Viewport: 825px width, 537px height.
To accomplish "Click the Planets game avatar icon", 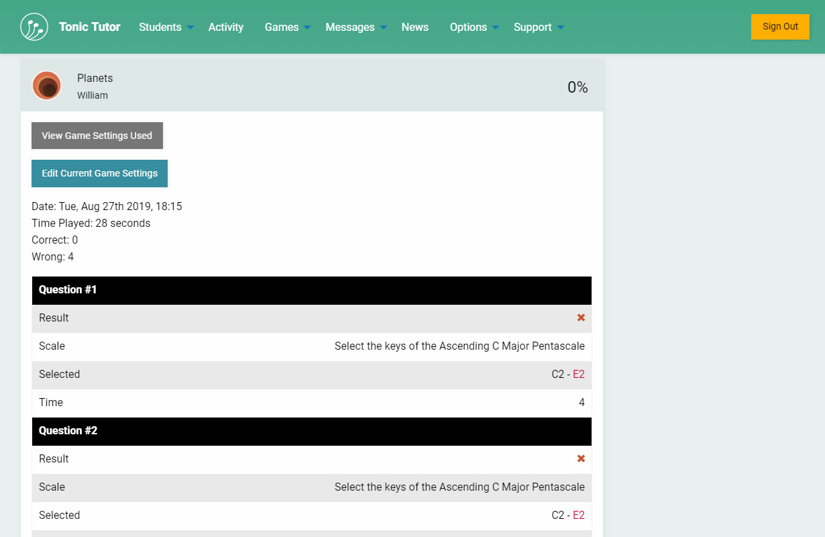I will pyautogui.click(x=47, y=86).
